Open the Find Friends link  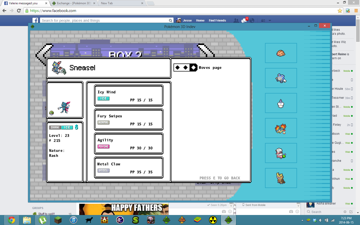point(217,20)
